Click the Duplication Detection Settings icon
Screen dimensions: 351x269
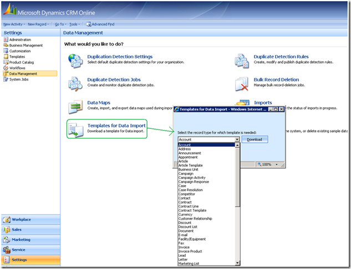pos(75,59)
